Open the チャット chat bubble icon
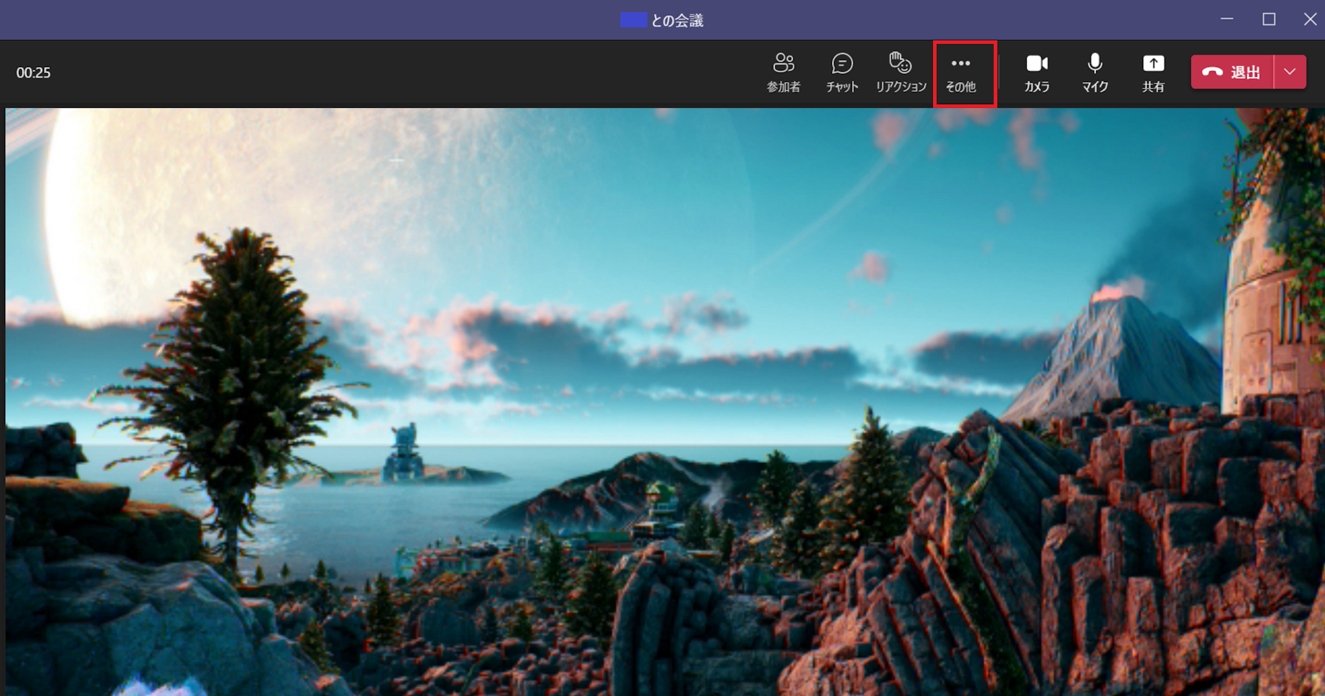Image resolution: width=1325 pixels, height=696 pixels. (842, 63)
